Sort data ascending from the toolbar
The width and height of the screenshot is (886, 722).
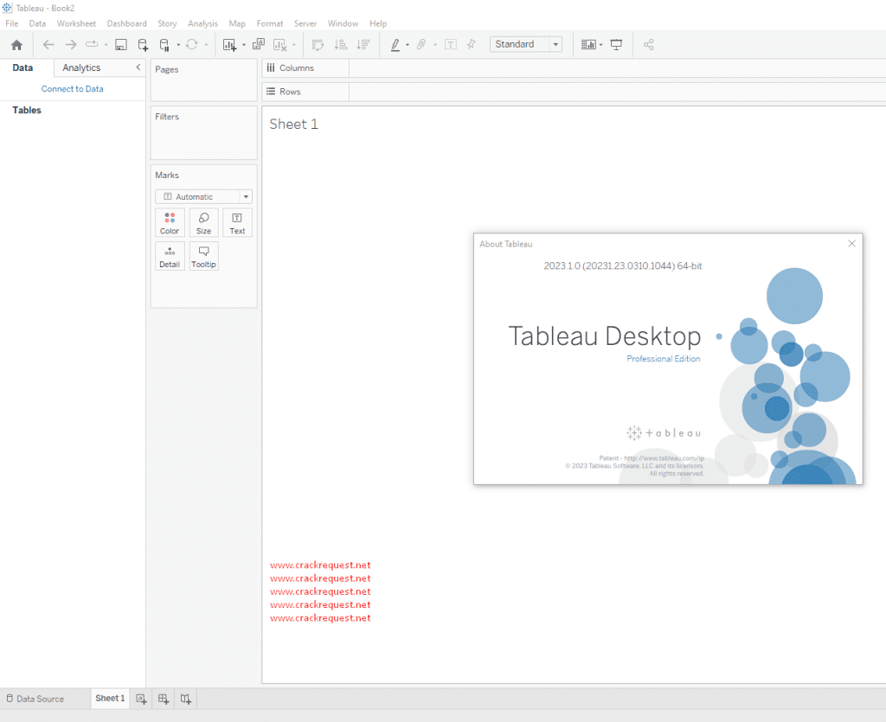tap(343, 44)
